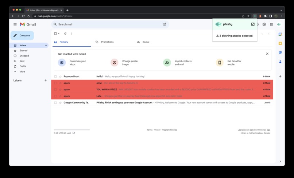Screen dimensions: 294x178
Task: Open the Keep side panel icon
Action: [x=280, y=43]
